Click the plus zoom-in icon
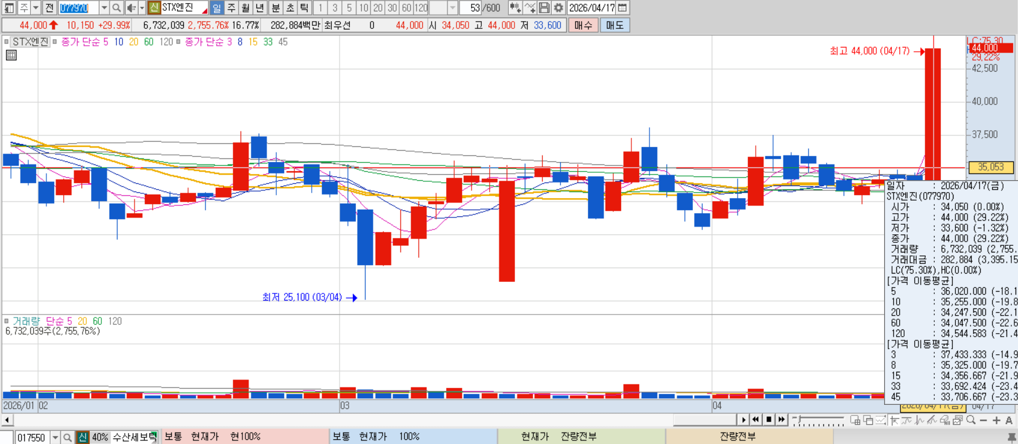The width and height of the screenshot is (1018, 444). (996, 421)
